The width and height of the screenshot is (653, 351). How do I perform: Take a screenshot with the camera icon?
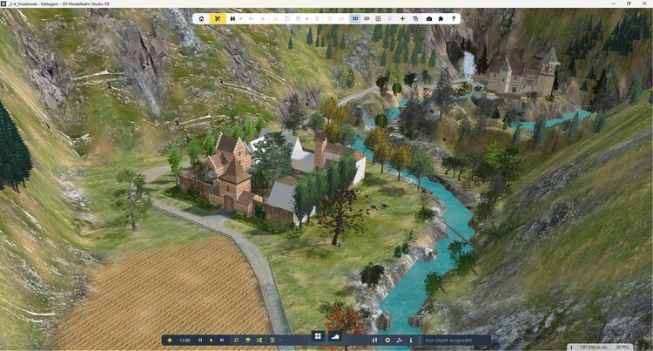point(429,19)
